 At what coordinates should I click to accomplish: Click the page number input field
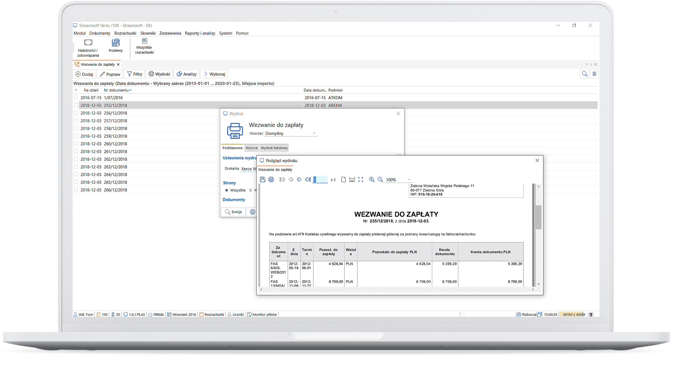click(x=320, y=180)
